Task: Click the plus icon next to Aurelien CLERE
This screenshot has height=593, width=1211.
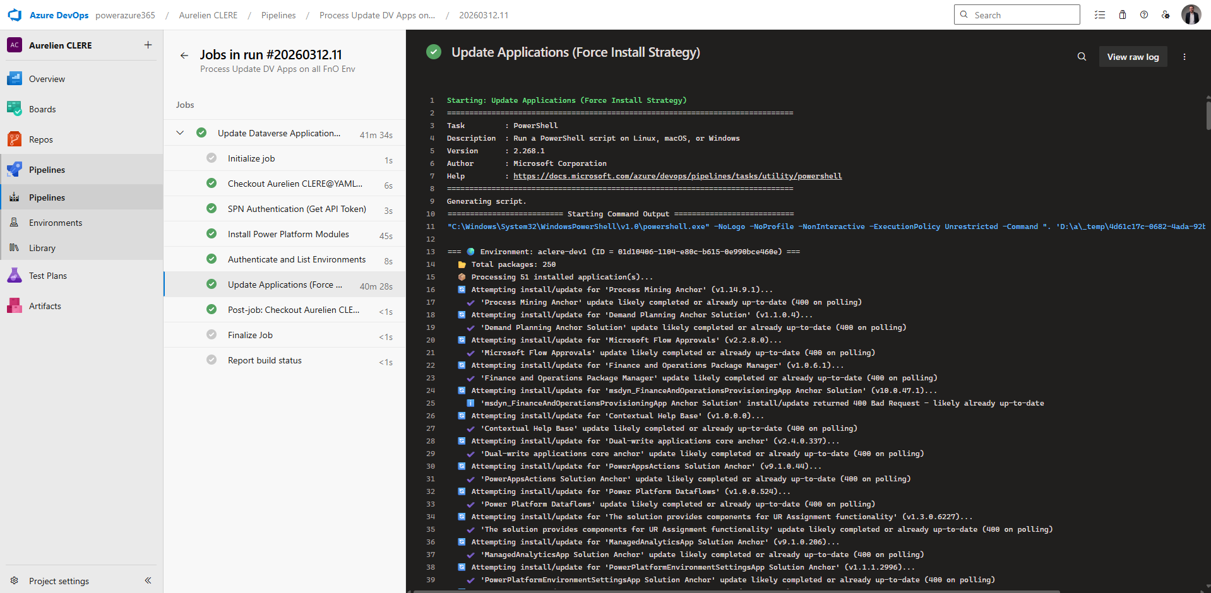Action: coord(148,45)
